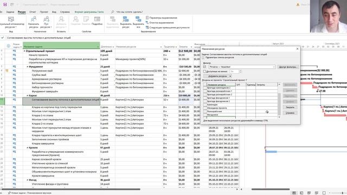The height and width of the screenshot is (195, 347).
Task: Open the Справка ribbon tab
Action: click(x=65, y=12)
